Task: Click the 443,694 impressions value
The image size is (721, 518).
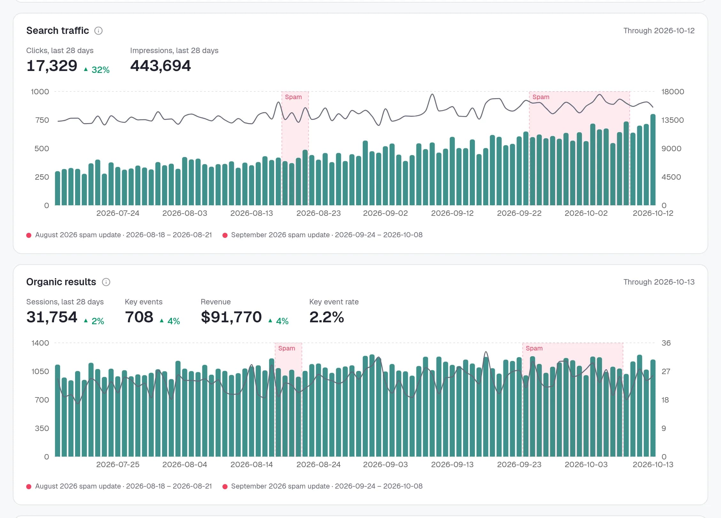Action: click(160, 66)
